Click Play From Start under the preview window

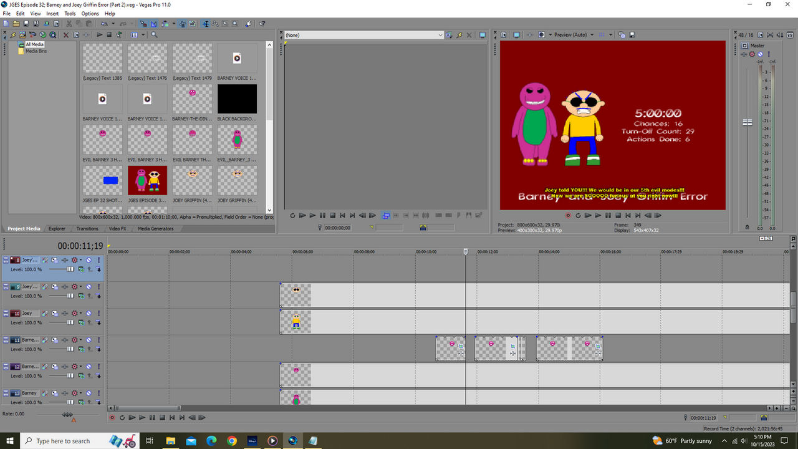tap(588, 215)
